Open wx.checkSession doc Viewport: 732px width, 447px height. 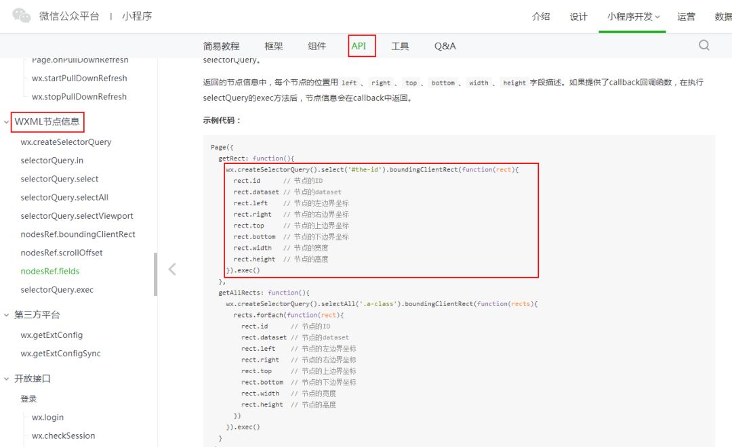pyautogui.click(x=64, y=435)
